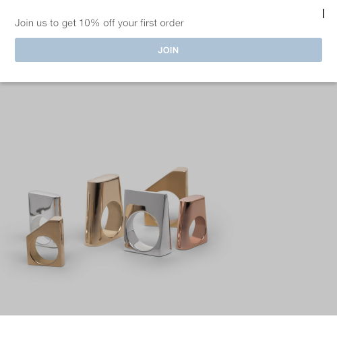Click the flat top of the tall gold ring
337x337 pixels.
point(103,178)
